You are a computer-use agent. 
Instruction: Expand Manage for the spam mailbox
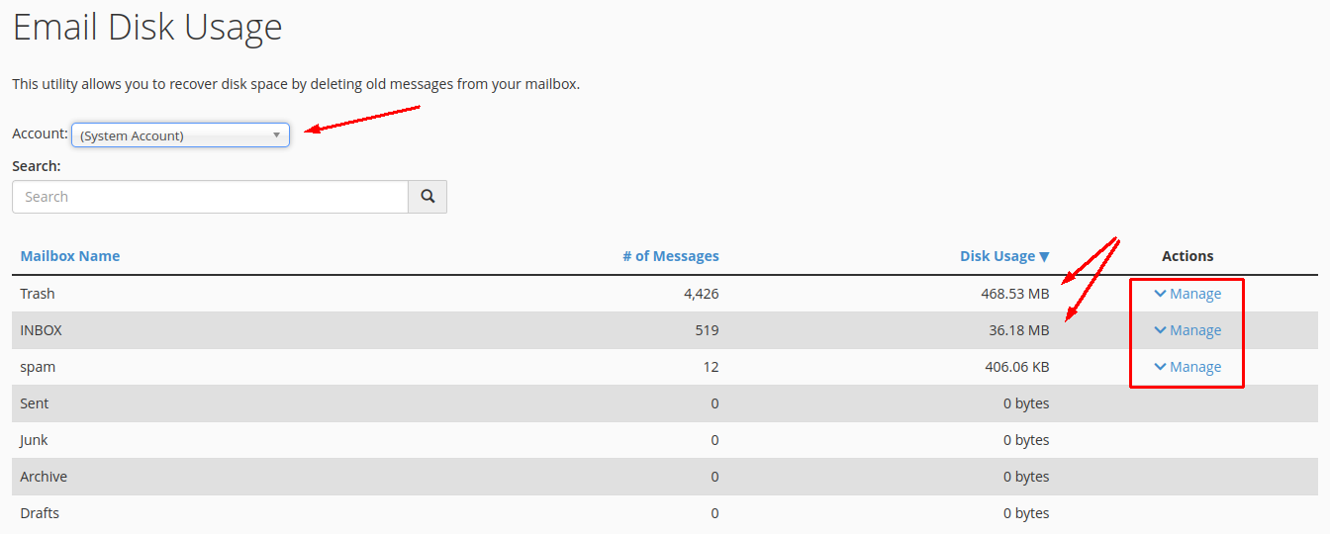[x=1187, y=367]
